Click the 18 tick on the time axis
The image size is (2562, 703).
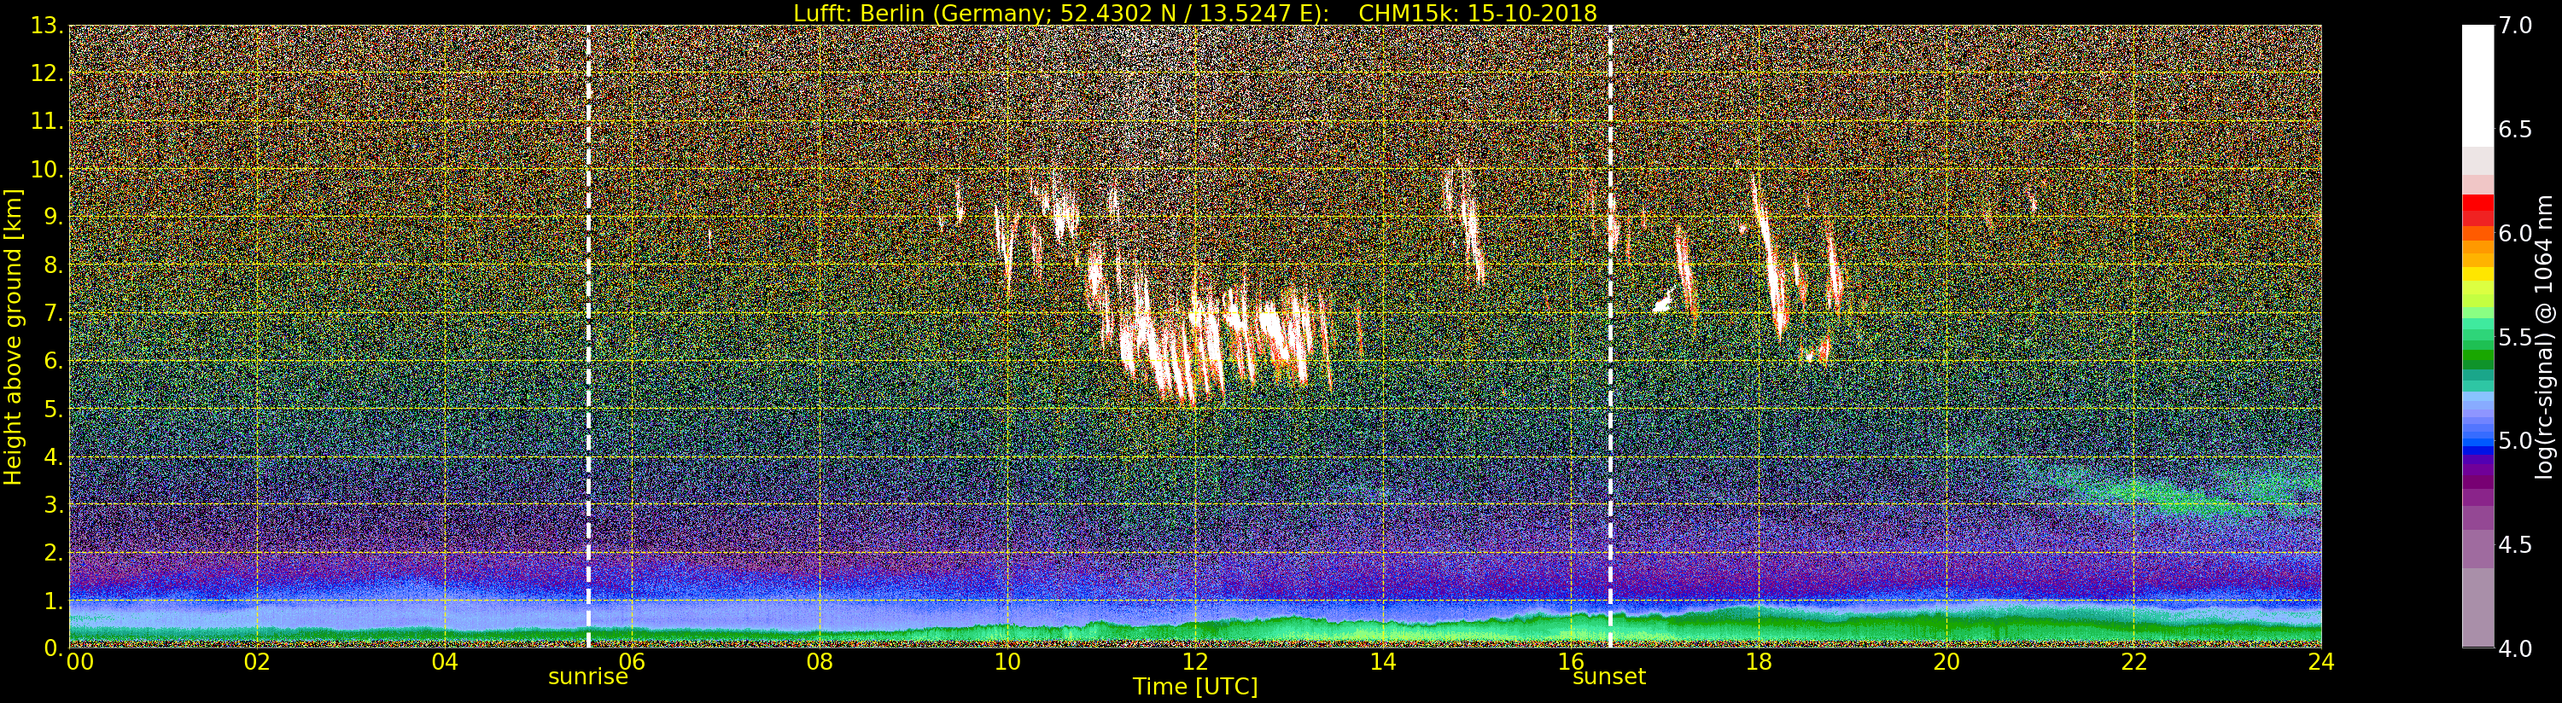pyautogui.click(x=1758, y=662)
